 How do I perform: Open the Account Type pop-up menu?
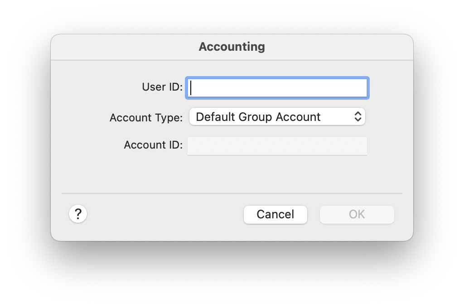277,117
